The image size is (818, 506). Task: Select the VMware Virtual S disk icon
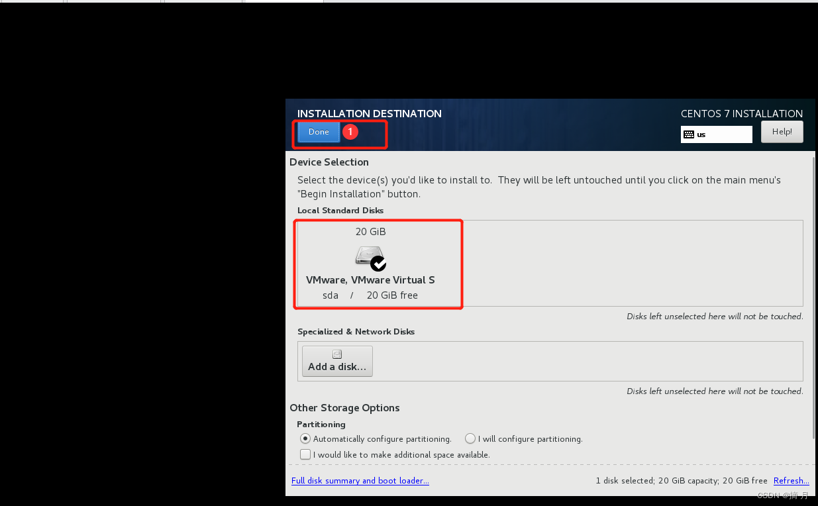click(x=371, y=258)
